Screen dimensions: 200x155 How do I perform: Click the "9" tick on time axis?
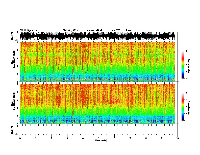pyautogui.click(x=162, y=138)
